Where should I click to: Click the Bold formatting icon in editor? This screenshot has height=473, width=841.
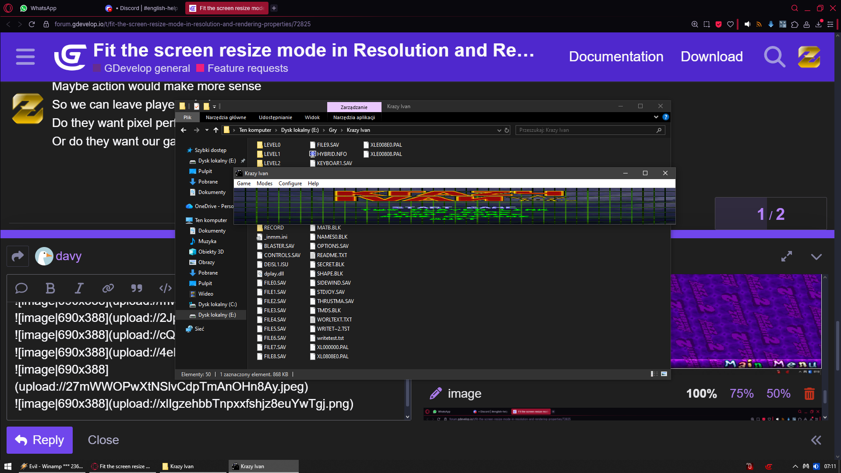pos(50,288)
